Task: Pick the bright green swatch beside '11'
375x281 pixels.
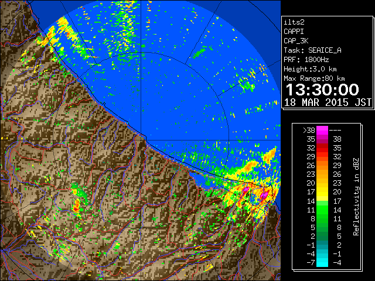Action: (x=322, y=210)
